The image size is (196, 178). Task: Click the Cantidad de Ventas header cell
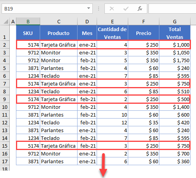tap(112, 33)
